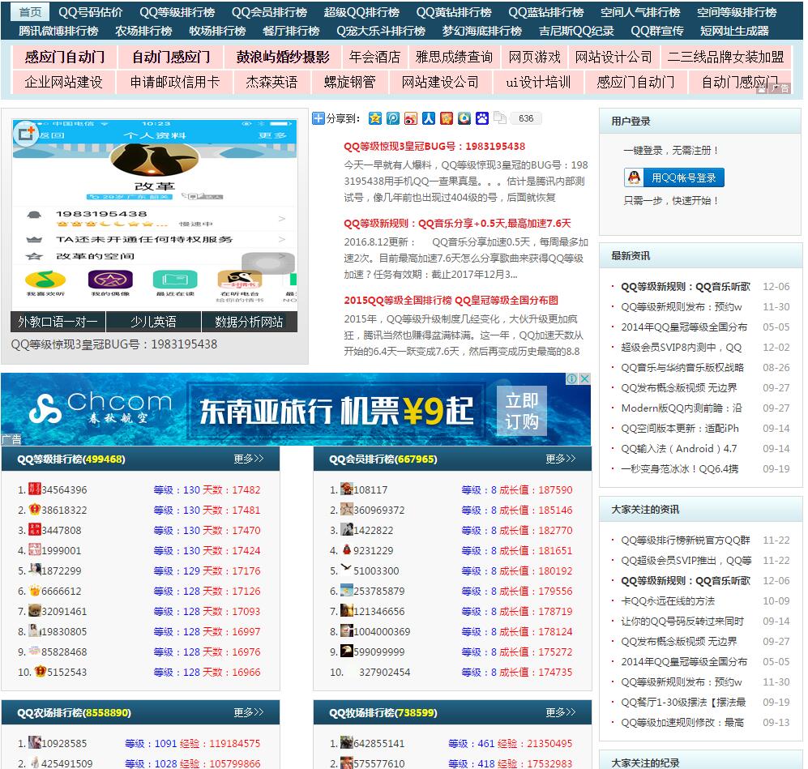This screenshot has width=808, height=769.
Task: Expand 更多>> for QQ会员排行榜
Action: coord(561,459)
